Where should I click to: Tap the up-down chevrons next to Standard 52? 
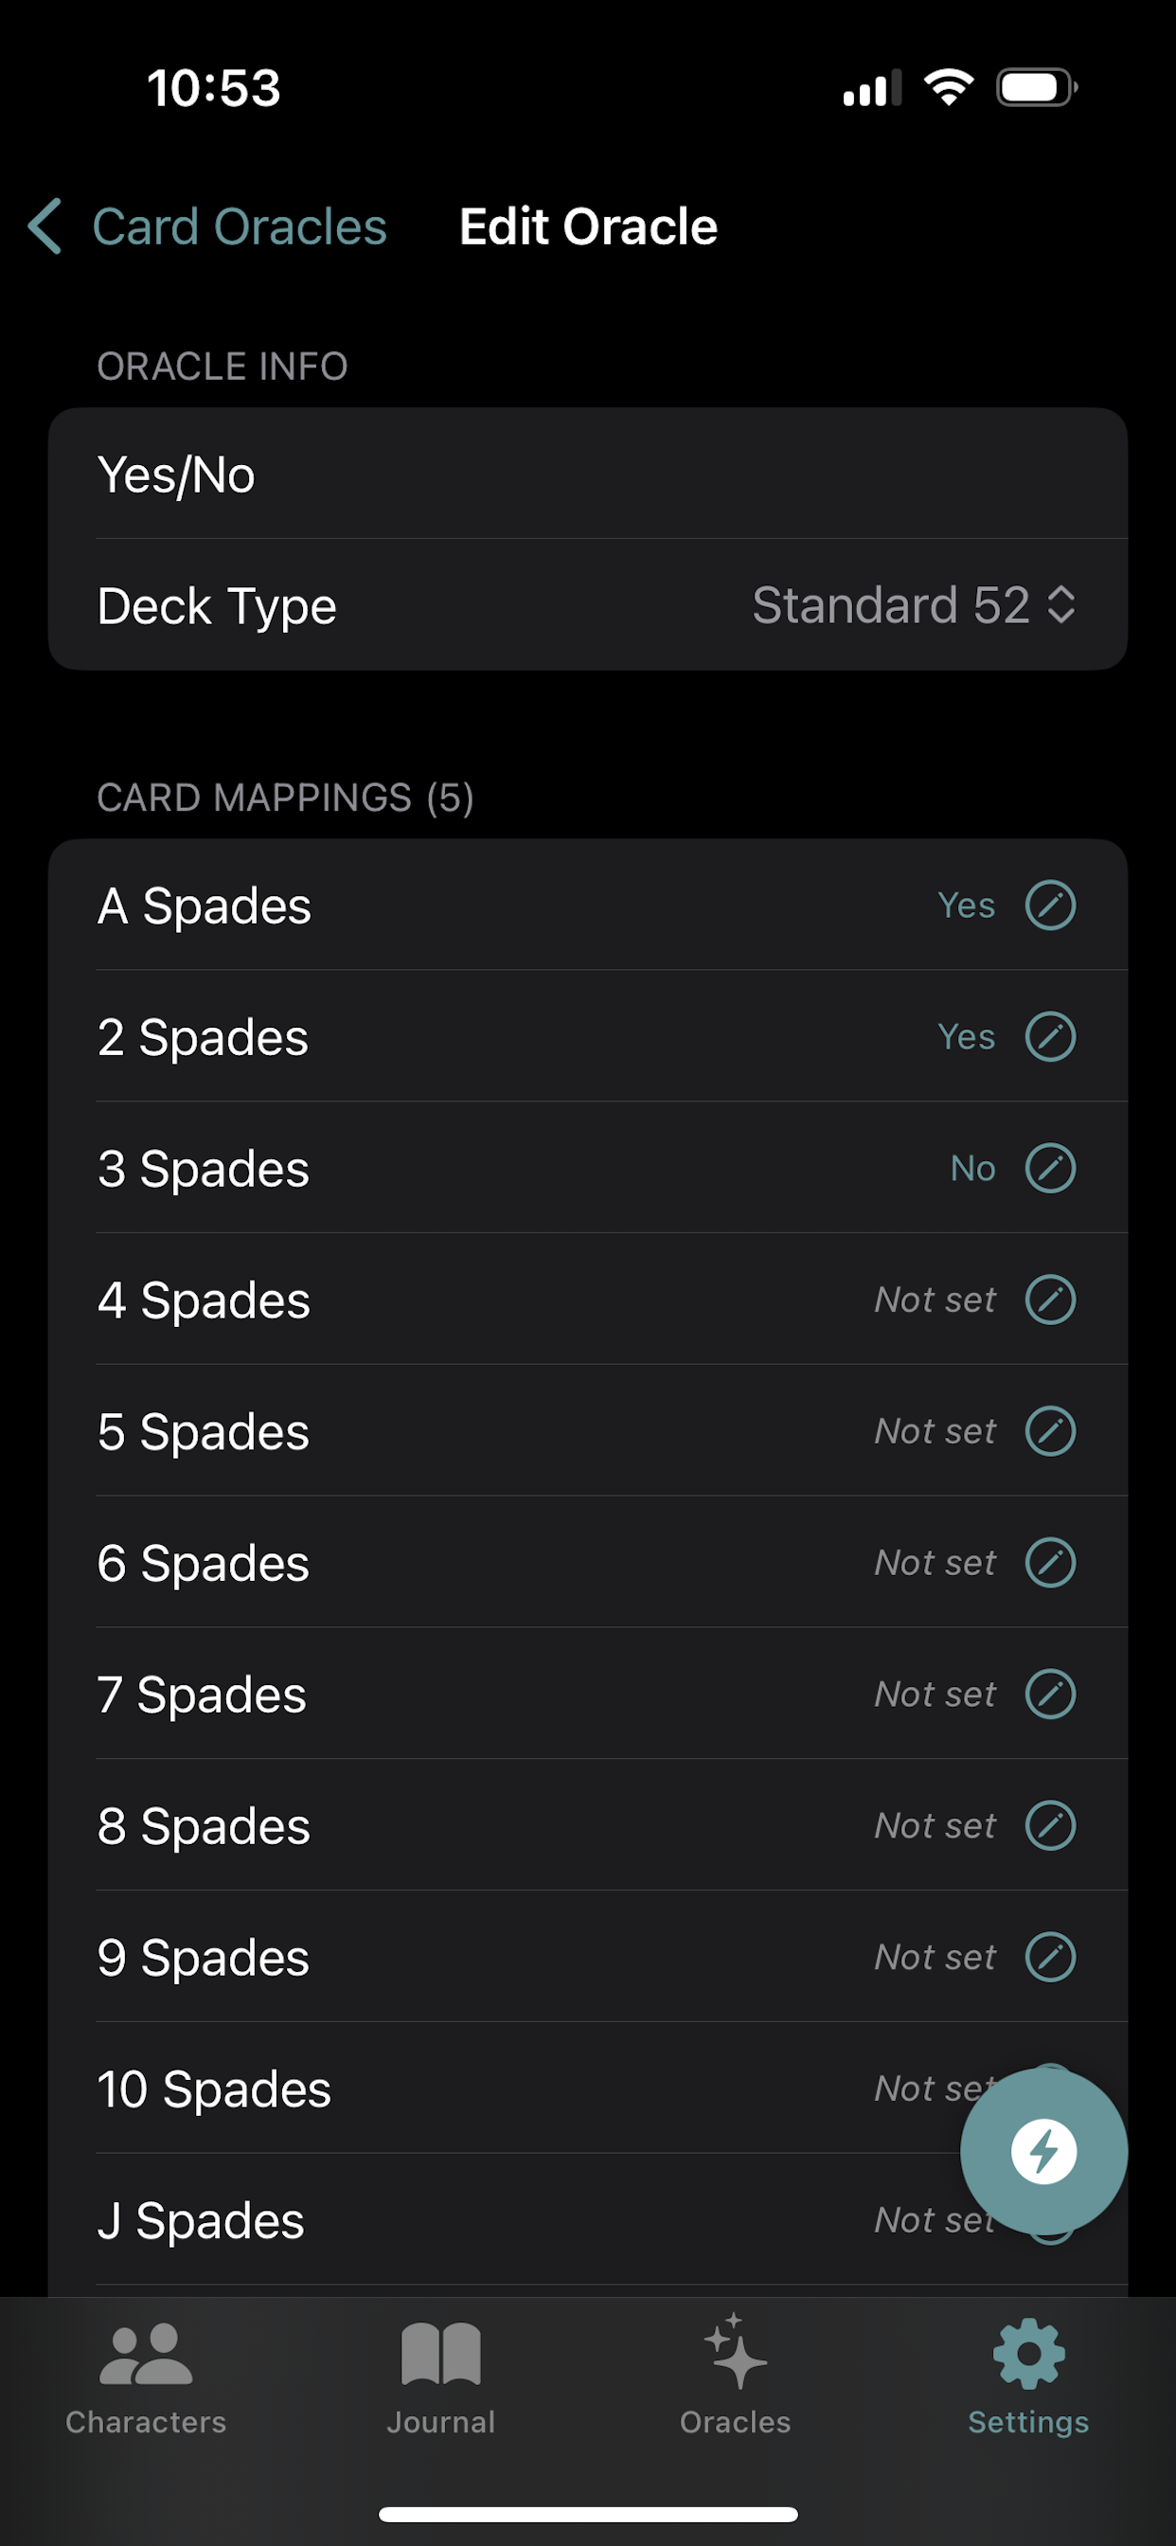click(1060, 604)
